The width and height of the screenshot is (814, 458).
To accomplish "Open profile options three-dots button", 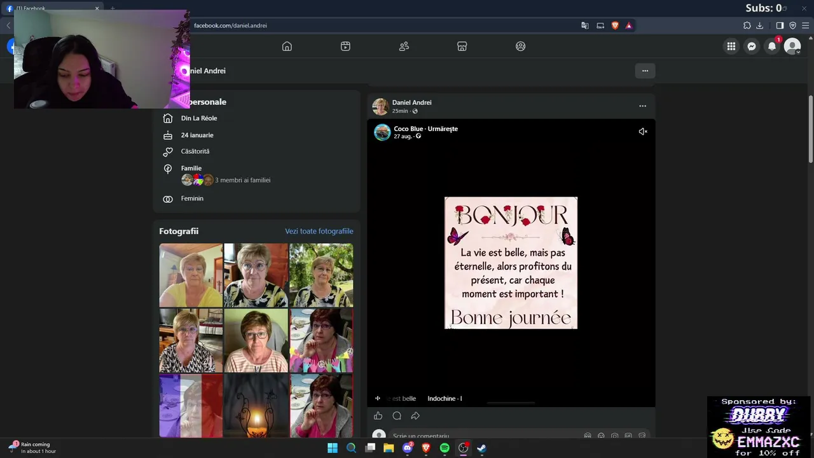I will click(645, 71).
